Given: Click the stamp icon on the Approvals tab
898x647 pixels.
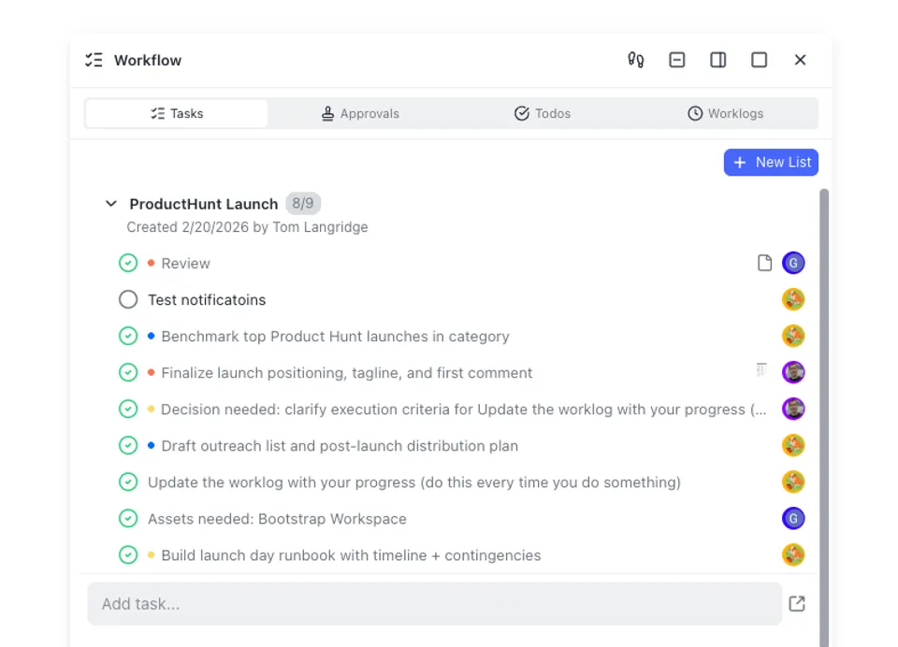Looking at the screenshot, I should [327, 113].
